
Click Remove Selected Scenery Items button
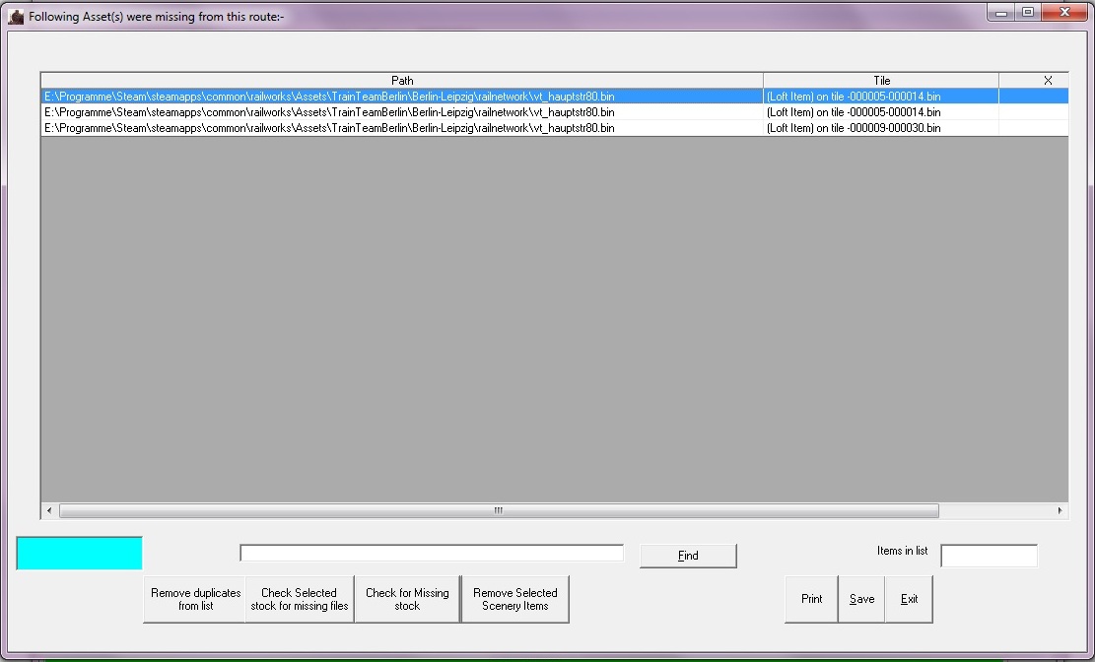[515, 599]
